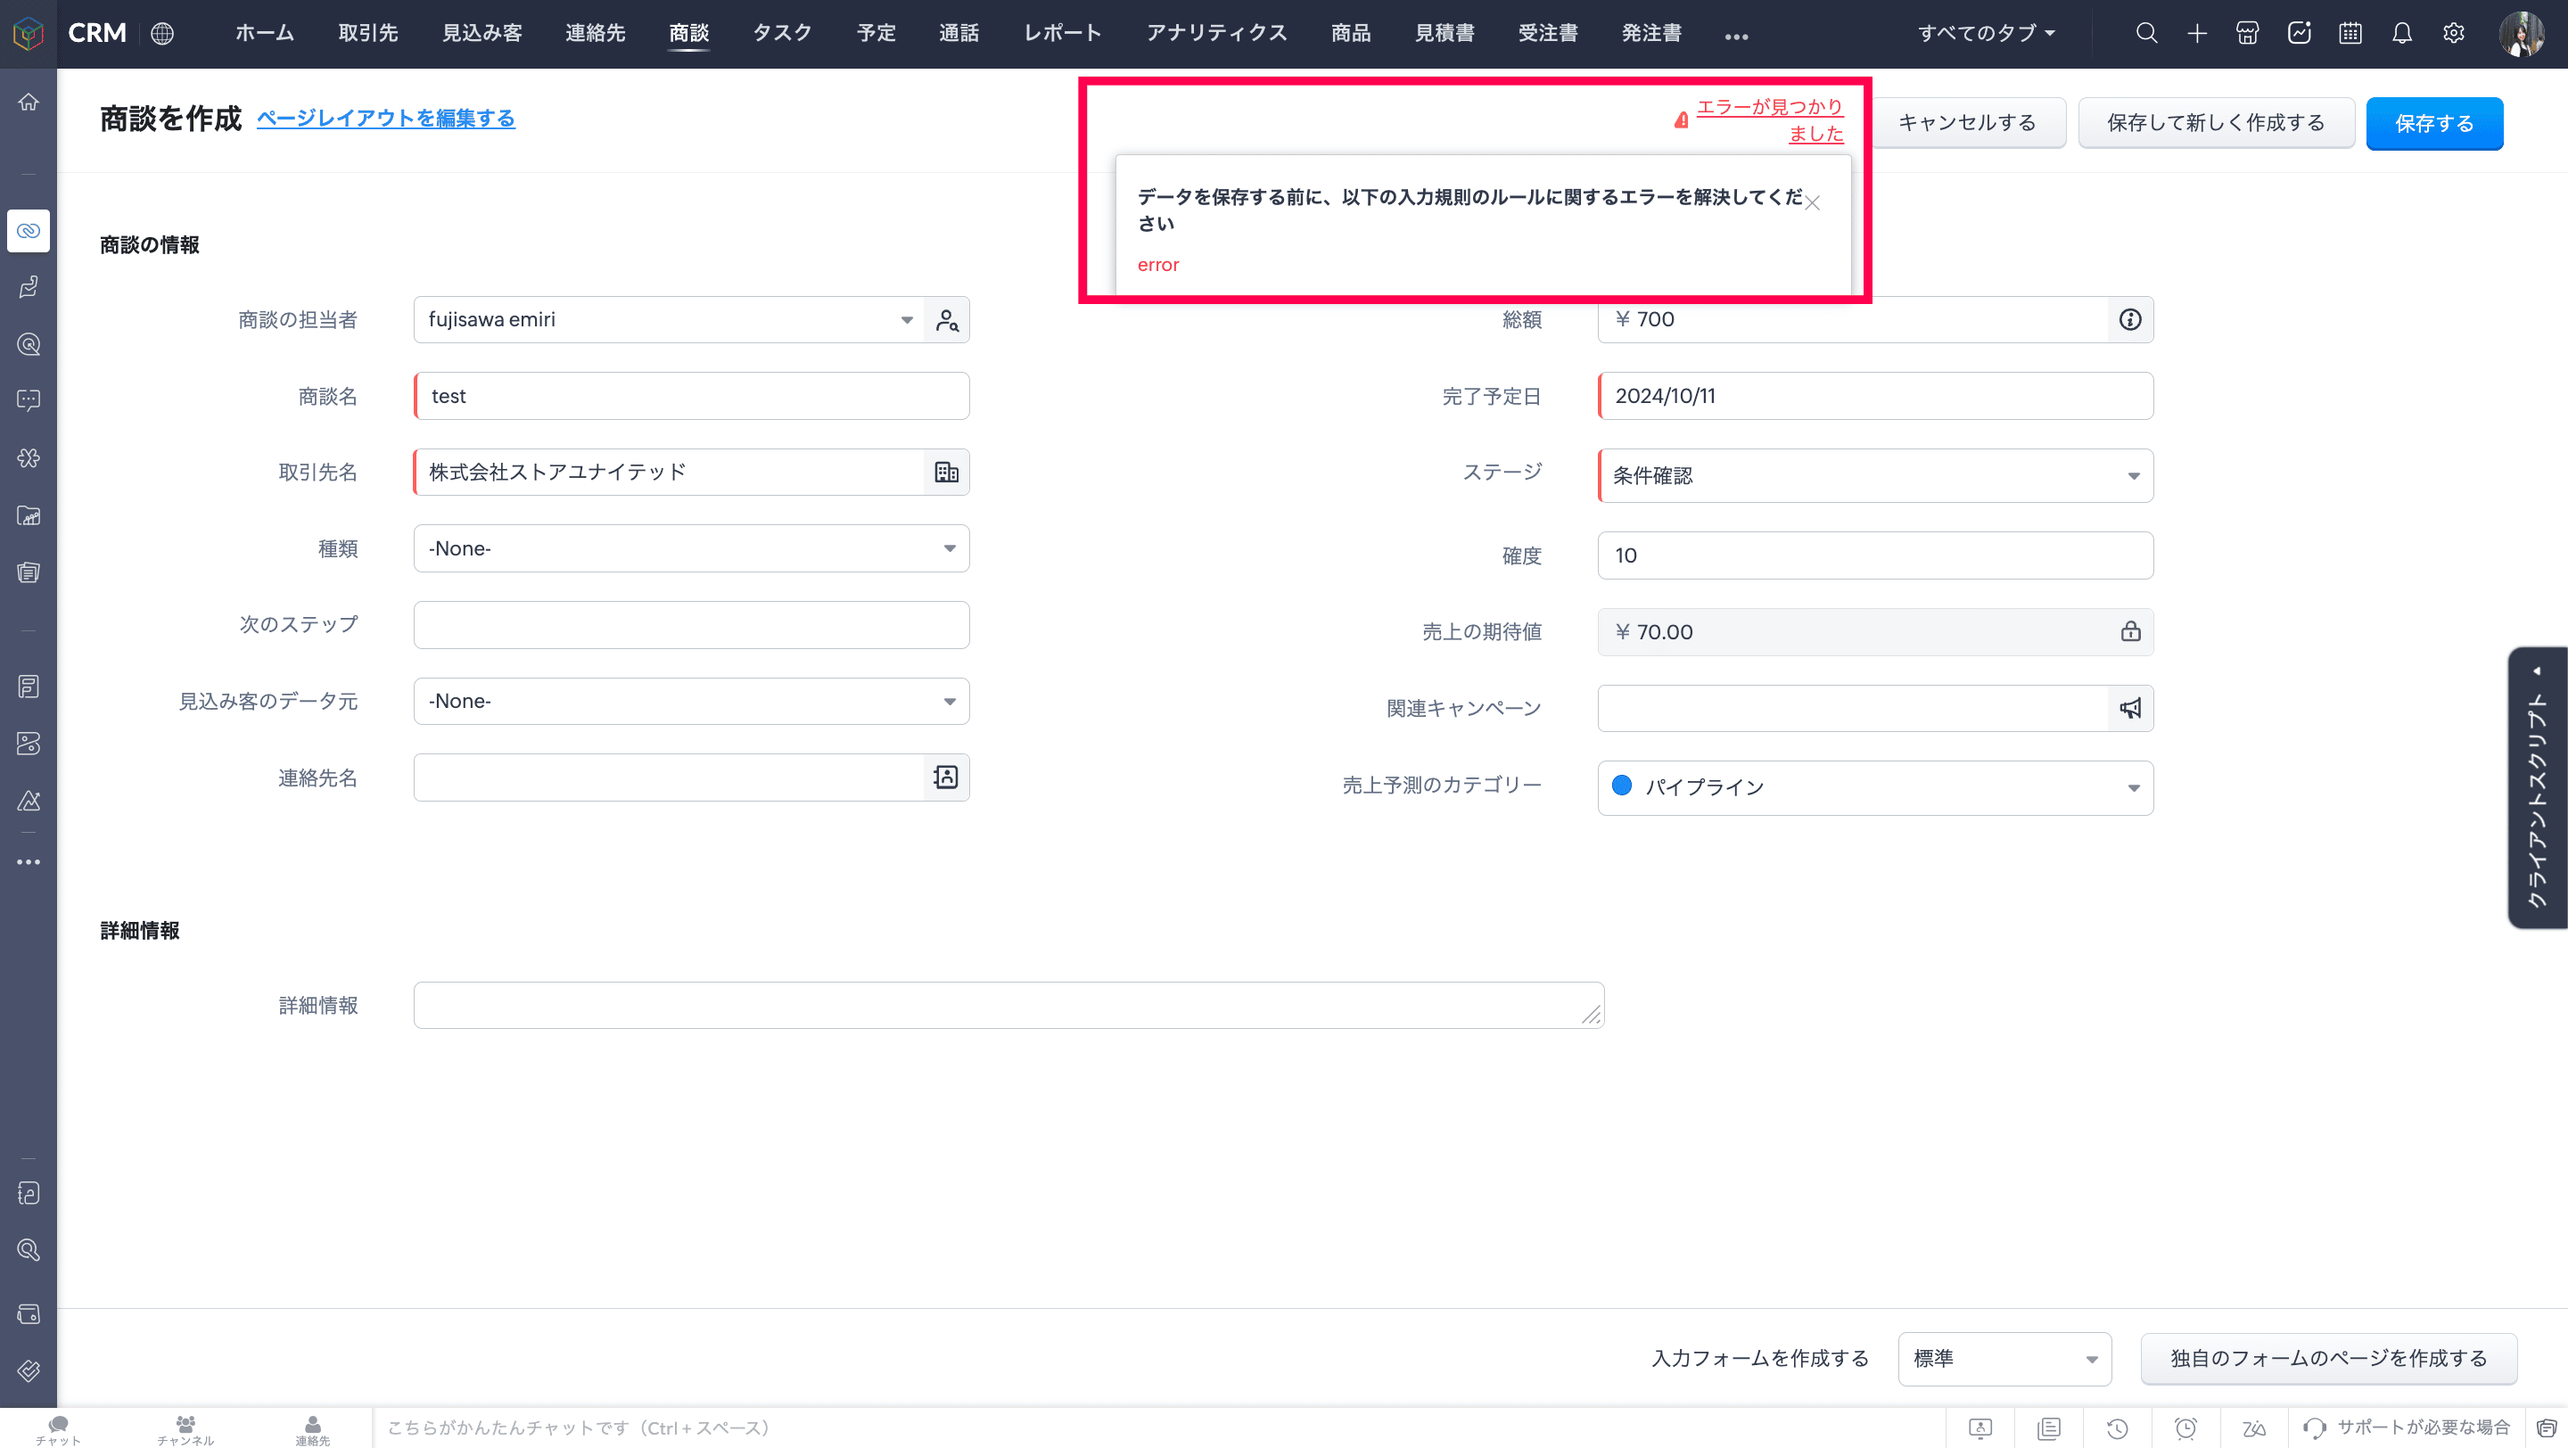Open the calendar icon in header
This screenshot has height=1448, width=2568.
click(x=2350, y=34)
